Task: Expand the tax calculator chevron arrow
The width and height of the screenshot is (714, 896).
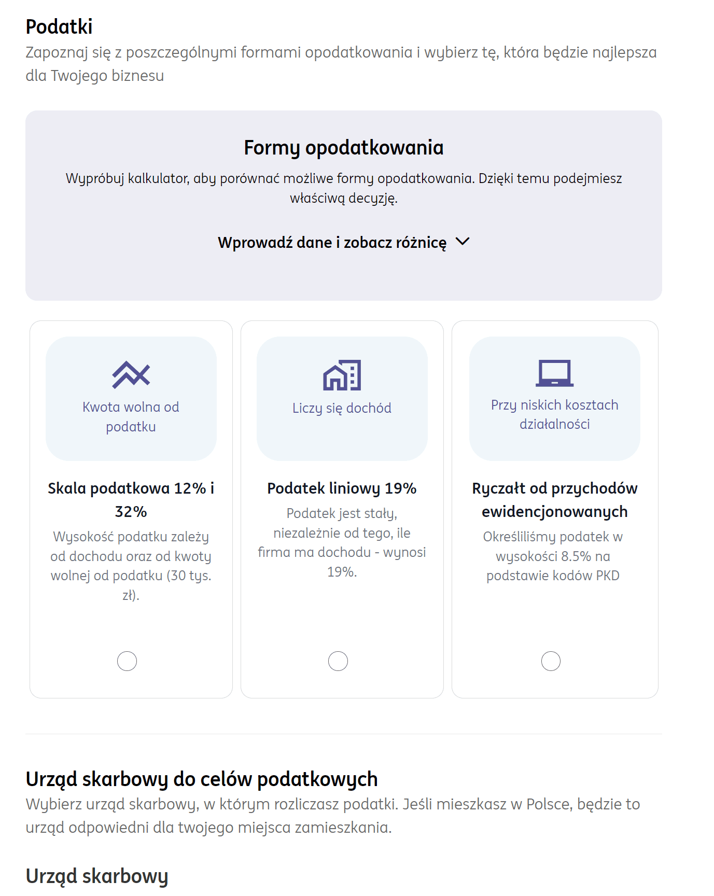Action: coord(462,242)
